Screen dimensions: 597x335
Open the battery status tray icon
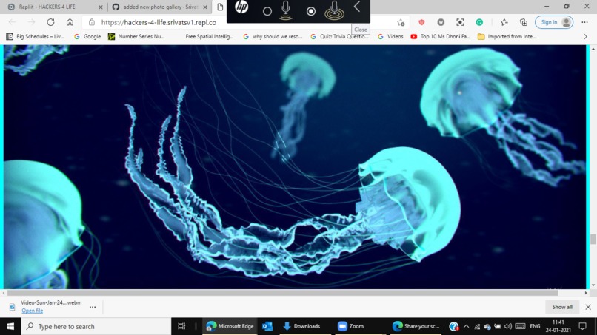(x=498, y=326)
